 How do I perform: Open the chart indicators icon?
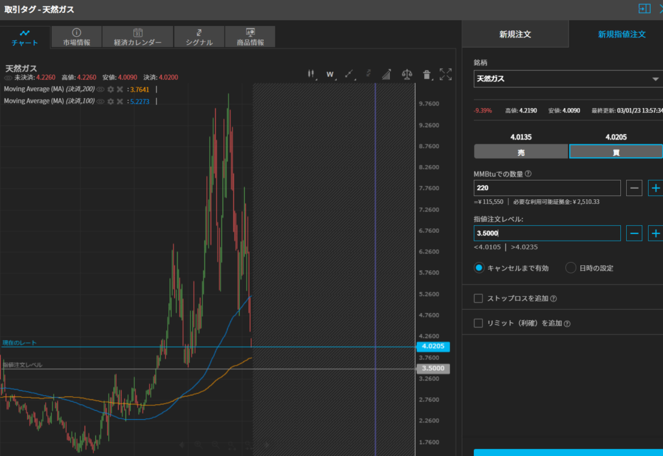(x=387, y=74)
